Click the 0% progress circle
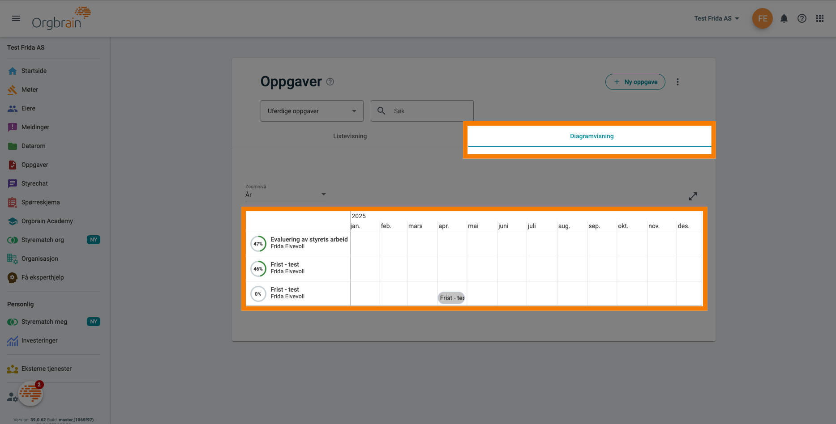836x424 pixels. point(258,294)
